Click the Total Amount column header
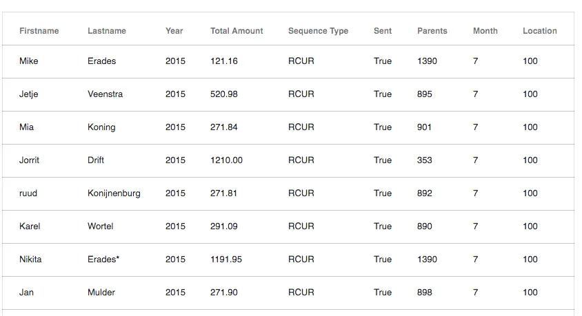 click(237, 31)
